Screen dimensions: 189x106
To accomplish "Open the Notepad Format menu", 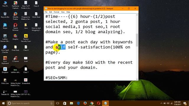I will tap(56, 12).
